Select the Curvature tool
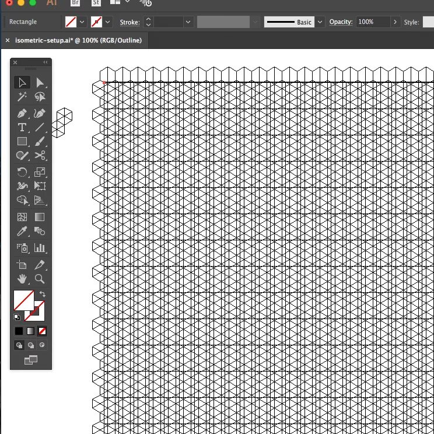This screenshot has height=434, width=434. point(40,113)
